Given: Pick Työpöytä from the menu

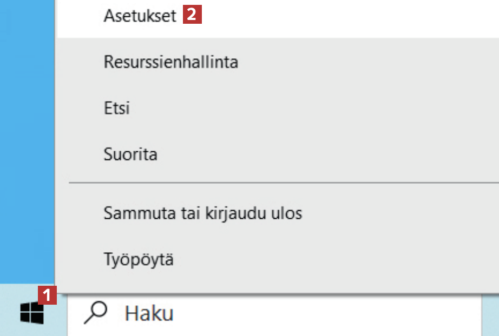Looking at the screenshot, I should (x=139, y=259).
